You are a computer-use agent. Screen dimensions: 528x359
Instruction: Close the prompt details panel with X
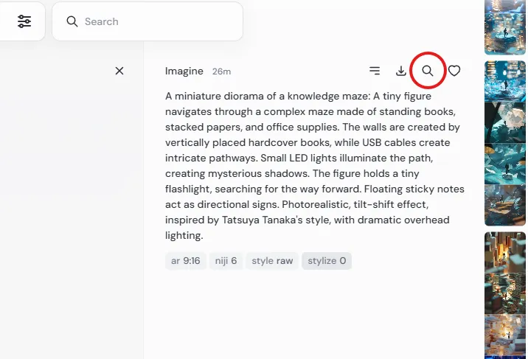pyautogui.click(x=119, y=71)
